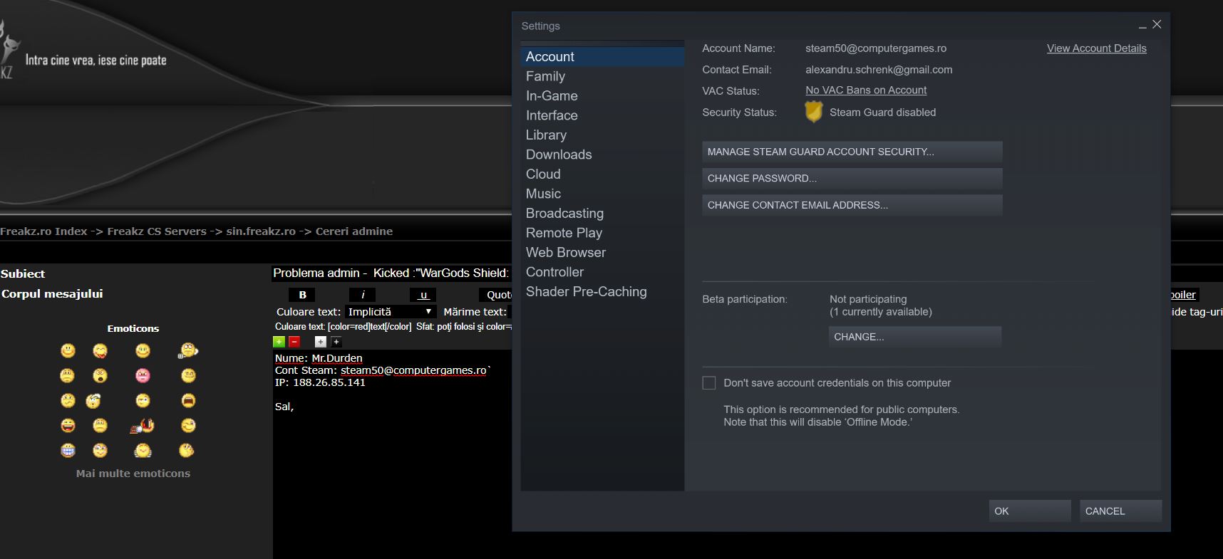Image resolution: width=1223 pixels, height=559 pixels.
Task: Select Cloud in the settings list
Action: [x=602, y=174]
